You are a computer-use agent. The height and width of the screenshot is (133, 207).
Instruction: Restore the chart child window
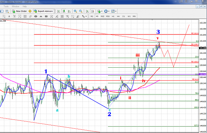[x=201, y=7]
